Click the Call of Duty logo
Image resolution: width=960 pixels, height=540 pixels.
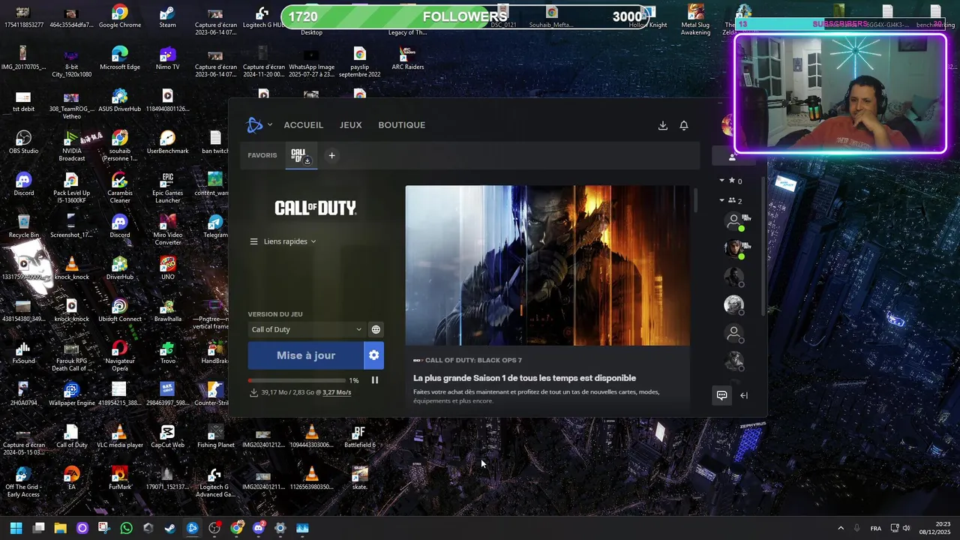(315, 208)
